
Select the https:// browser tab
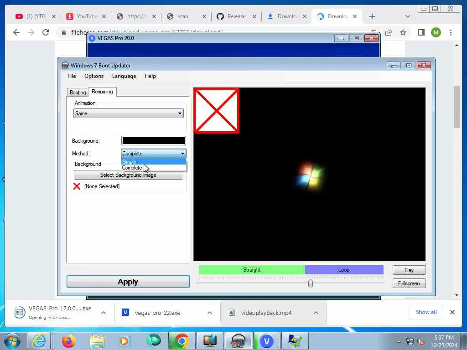pos(136,16)
